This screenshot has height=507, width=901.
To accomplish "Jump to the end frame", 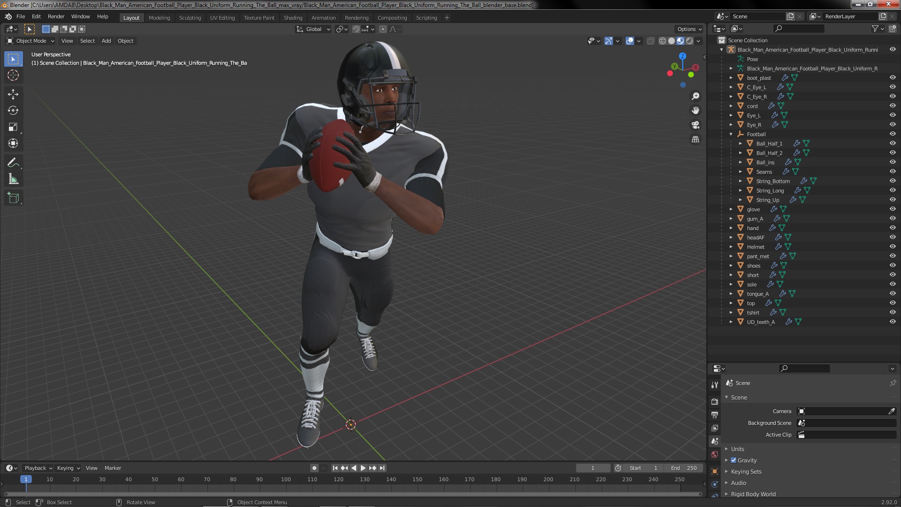I will (x=382, y=468).
